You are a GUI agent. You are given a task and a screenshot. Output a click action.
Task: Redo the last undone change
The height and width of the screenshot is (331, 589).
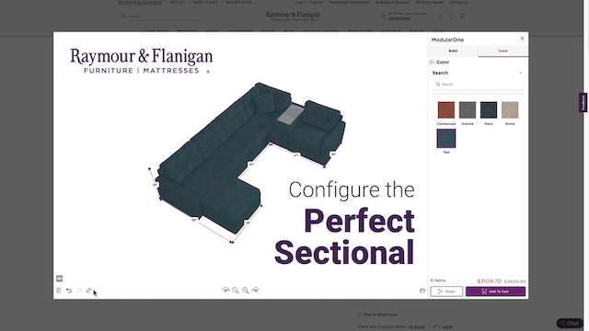pos(79,291)
